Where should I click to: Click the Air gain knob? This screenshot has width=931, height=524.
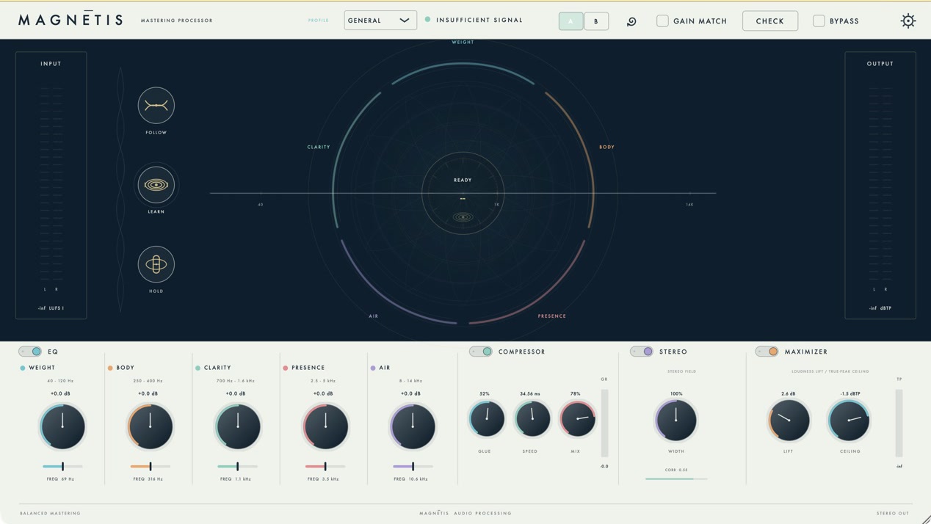pos(413,426)
